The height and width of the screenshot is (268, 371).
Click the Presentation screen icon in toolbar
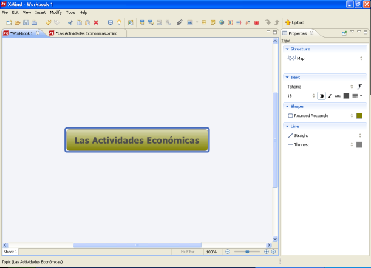tap(111, 22)
